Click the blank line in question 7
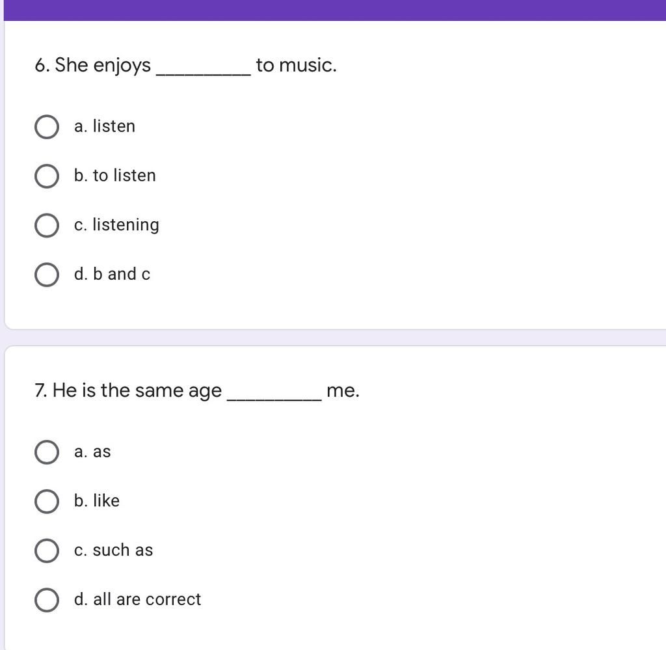 point(274,398)
